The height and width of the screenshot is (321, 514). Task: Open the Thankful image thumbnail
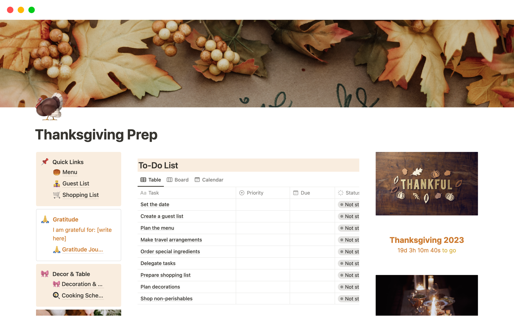pos(426,184)
